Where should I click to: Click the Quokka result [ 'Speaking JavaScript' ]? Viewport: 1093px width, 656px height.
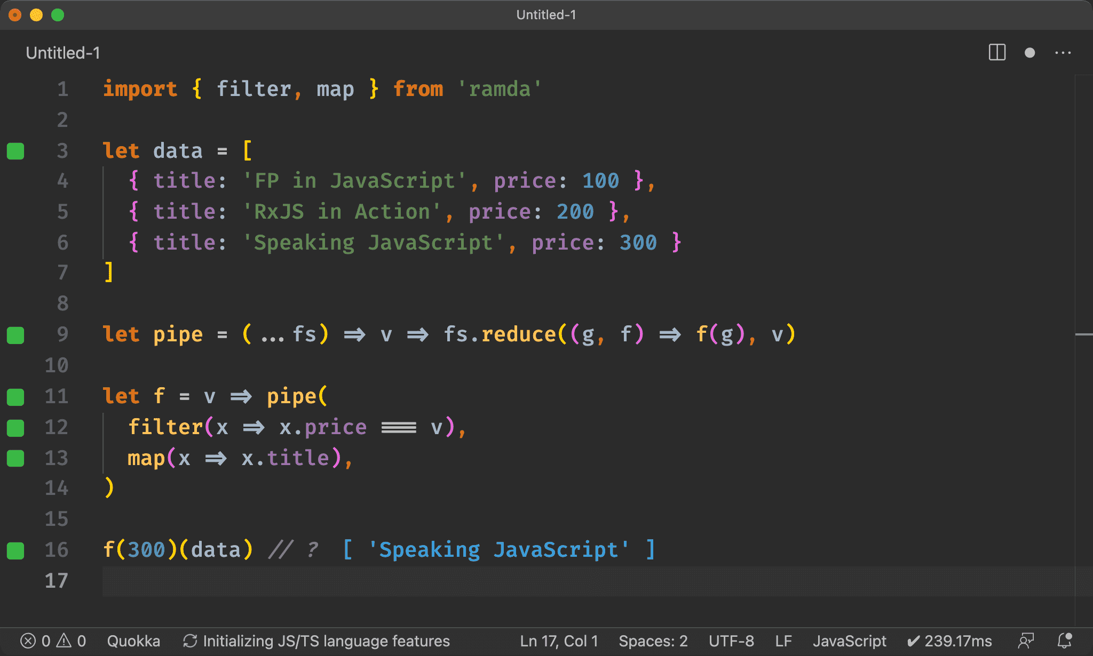point(498,550)
